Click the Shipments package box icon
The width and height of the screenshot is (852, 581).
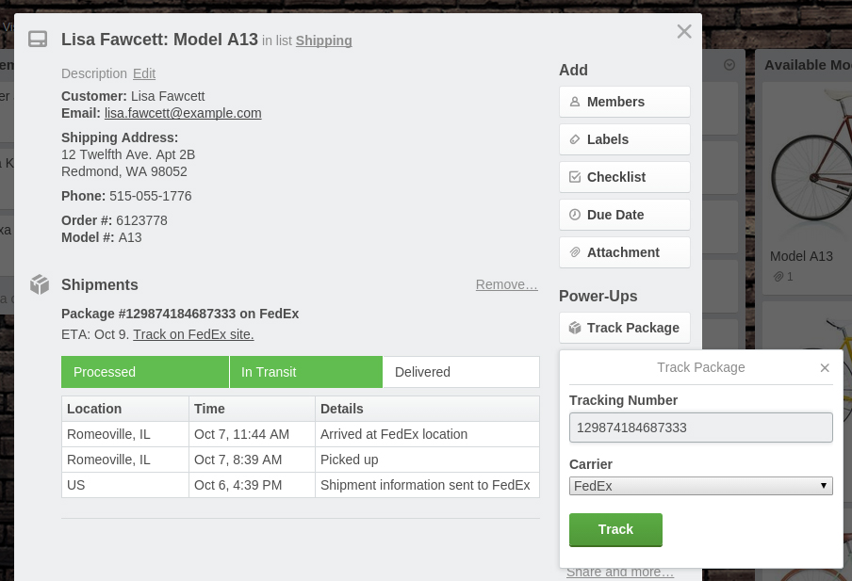(39, 284)
